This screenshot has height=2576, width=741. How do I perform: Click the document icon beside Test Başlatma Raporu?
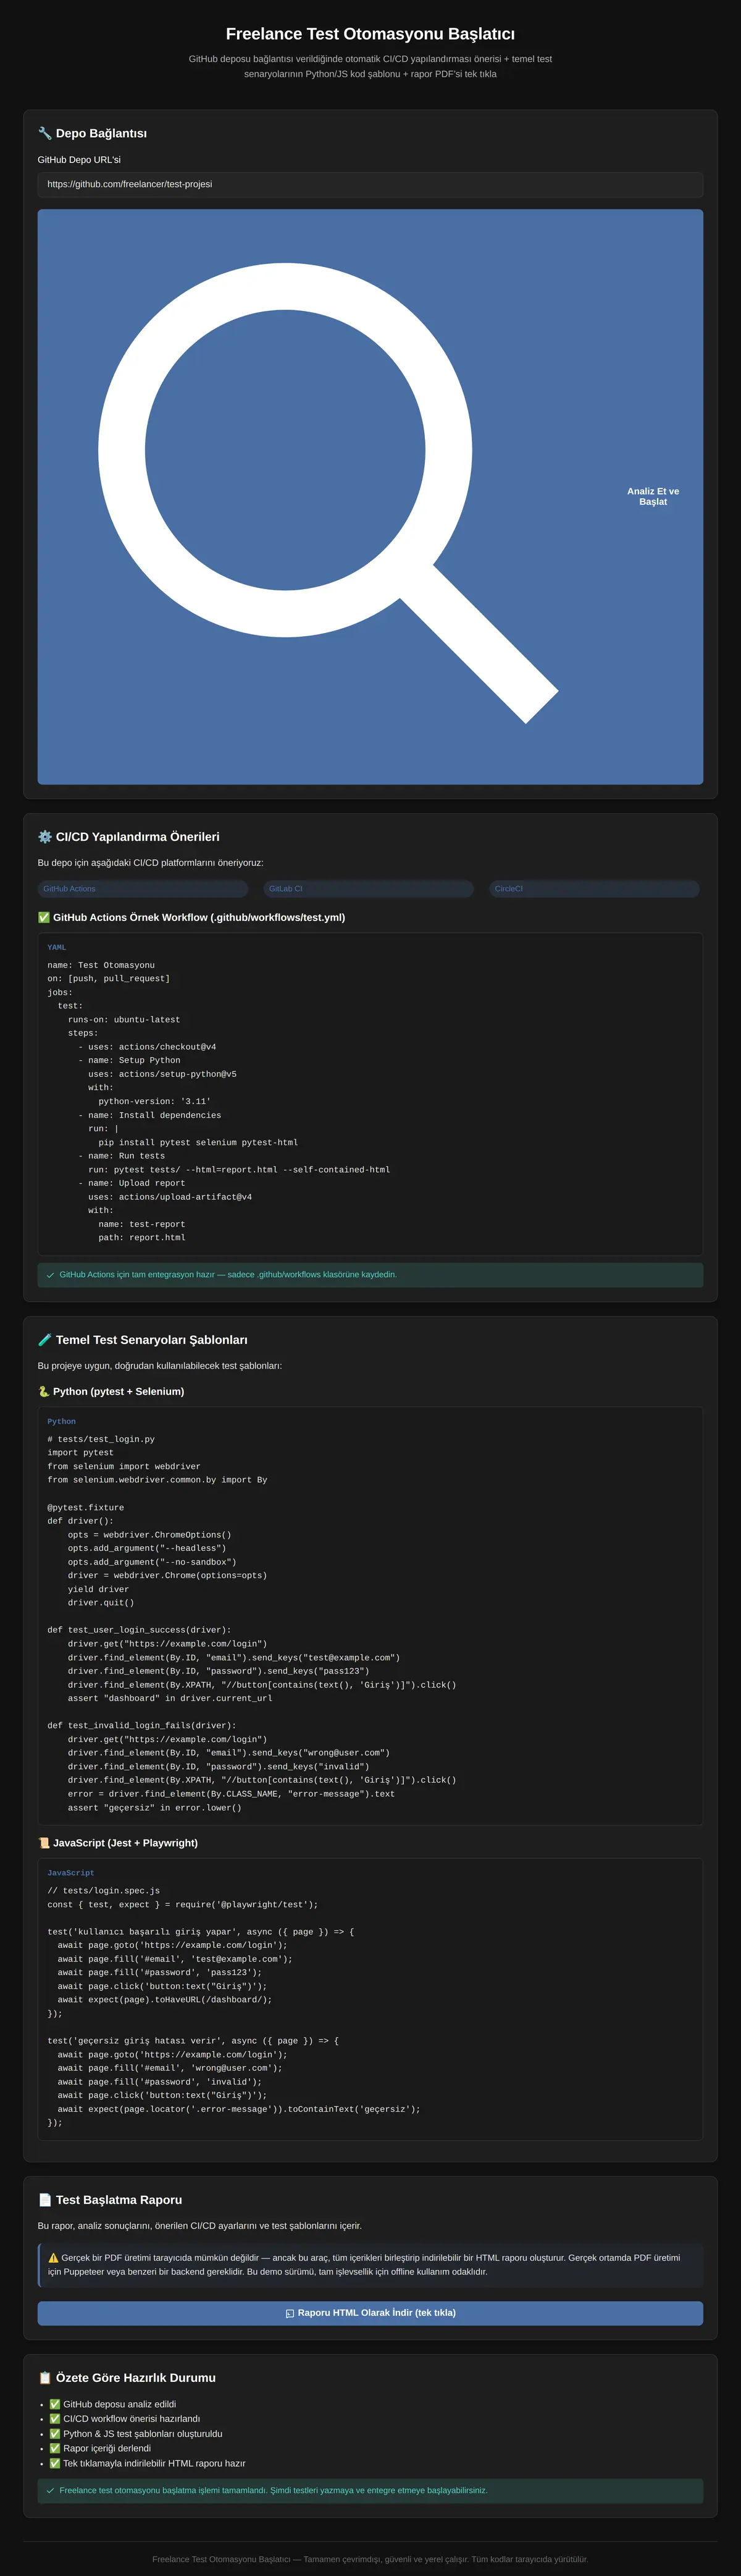pyautogui.click(x=45, y=2200)
